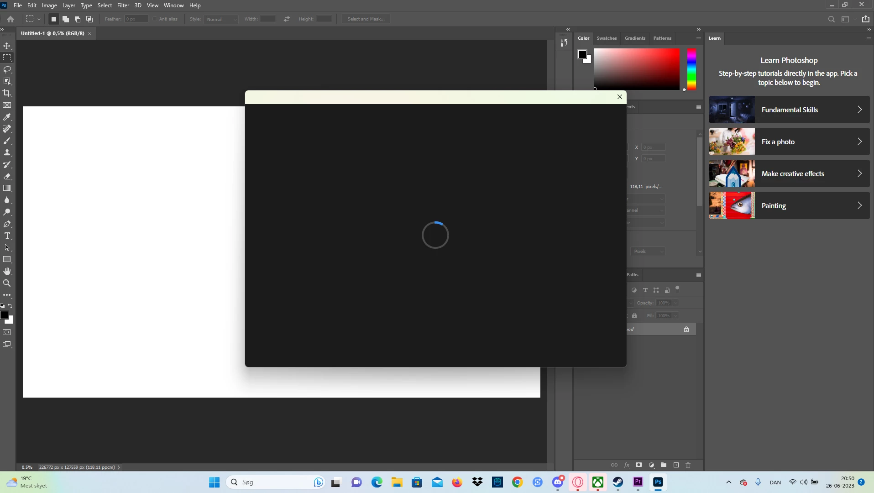Adjust the rainbow hue slider
This screenshot has height=493, width=874.
click(x=692, y=69)
